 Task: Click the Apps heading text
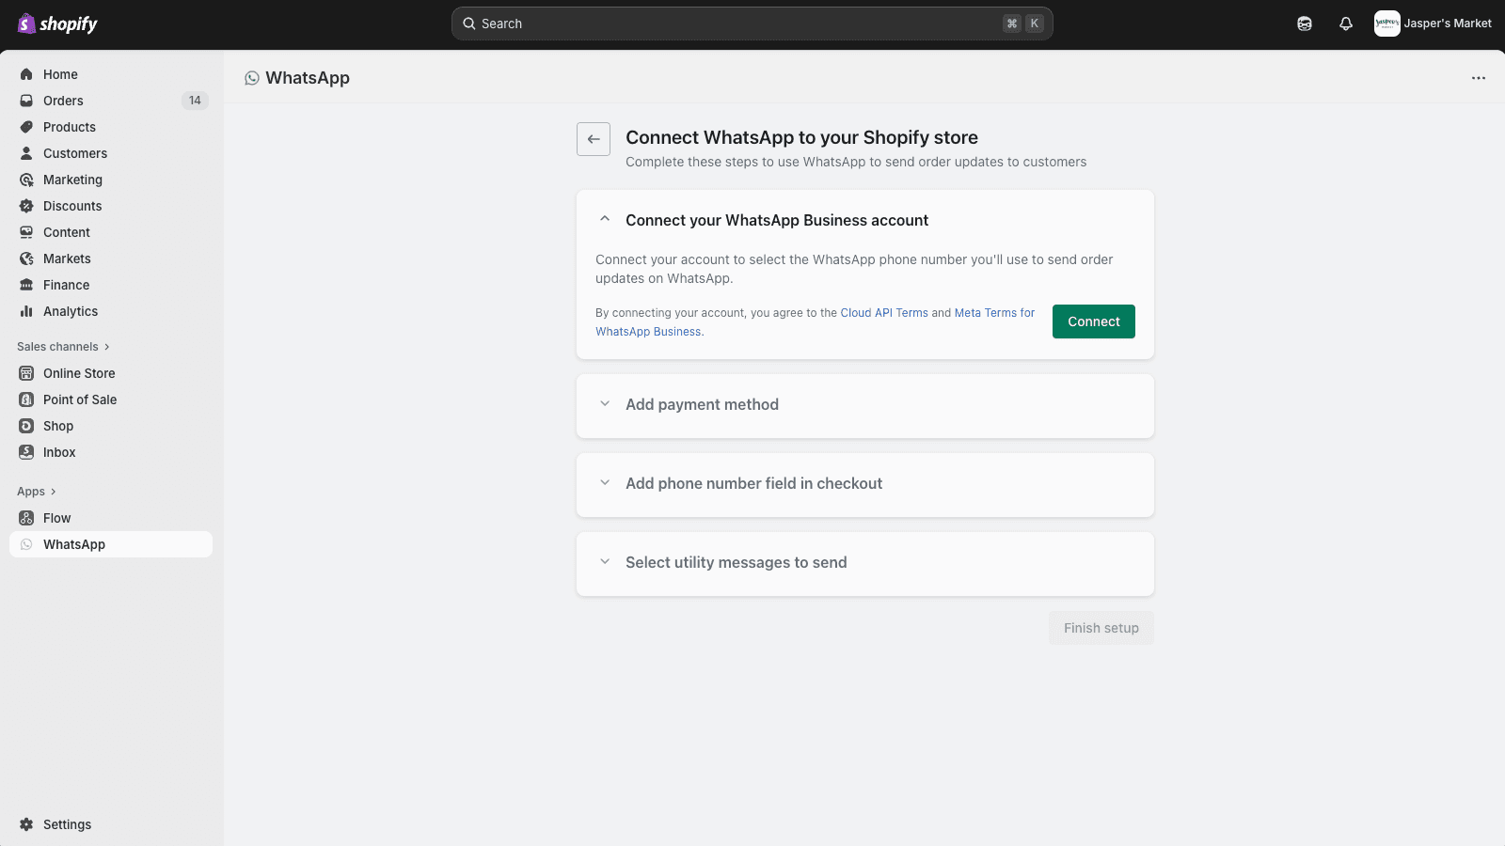click(31, 492)
